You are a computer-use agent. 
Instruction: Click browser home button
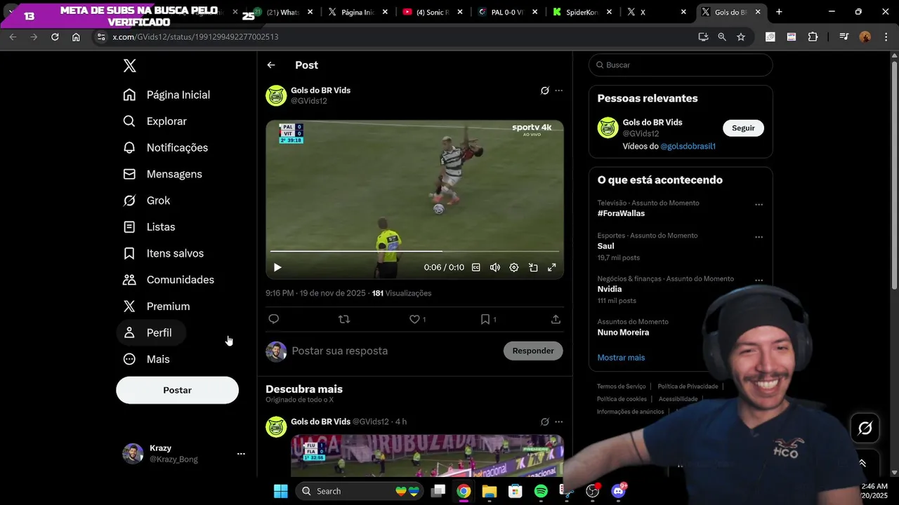(x=76, y=37)
